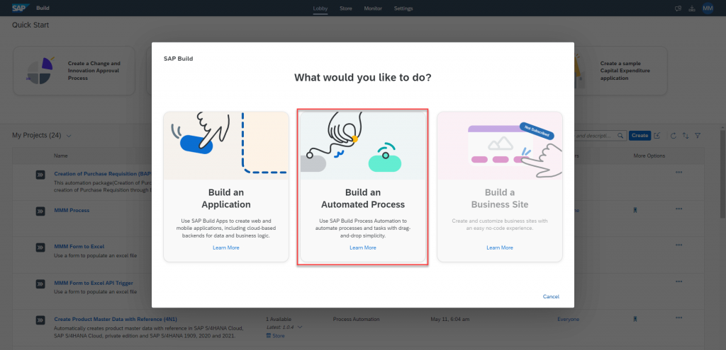The height and width of the screenshot is (350, 726).
Task: Click the blue Create button
Action: pyautogui.click(x=640, y=136)
